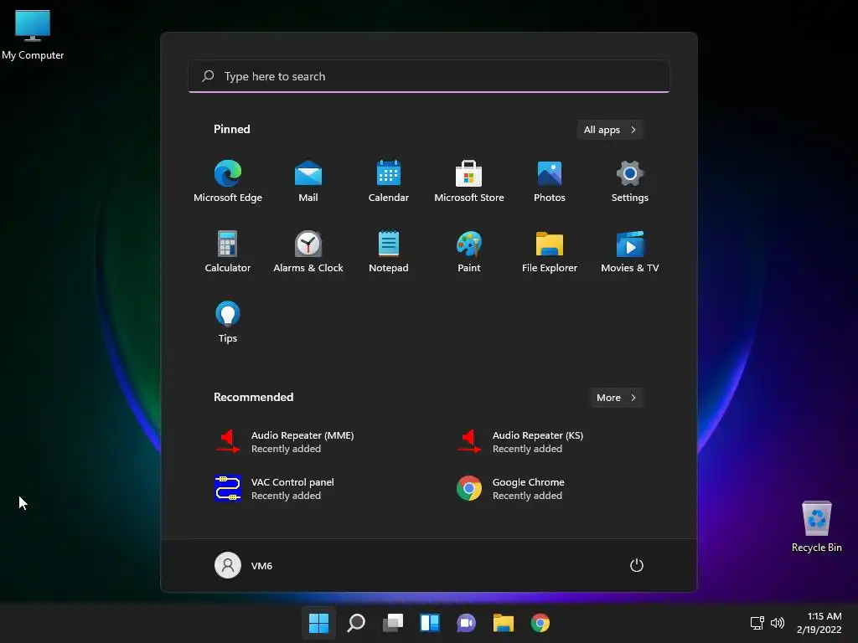Image resolution: width=858 pixels, height=643 pixels.
Task: Open the Calendar app
Action: (389, 182)
